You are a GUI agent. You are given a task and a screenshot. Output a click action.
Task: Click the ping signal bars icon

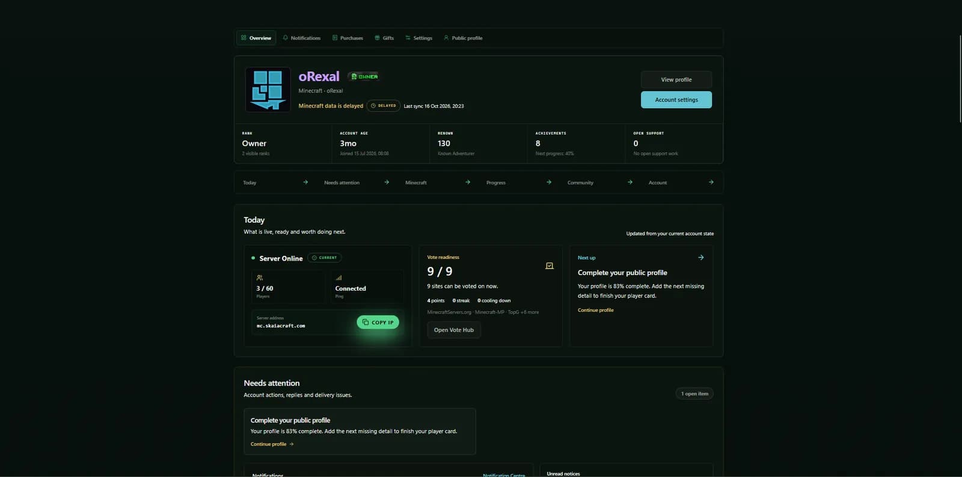click(x=339, y=278)
